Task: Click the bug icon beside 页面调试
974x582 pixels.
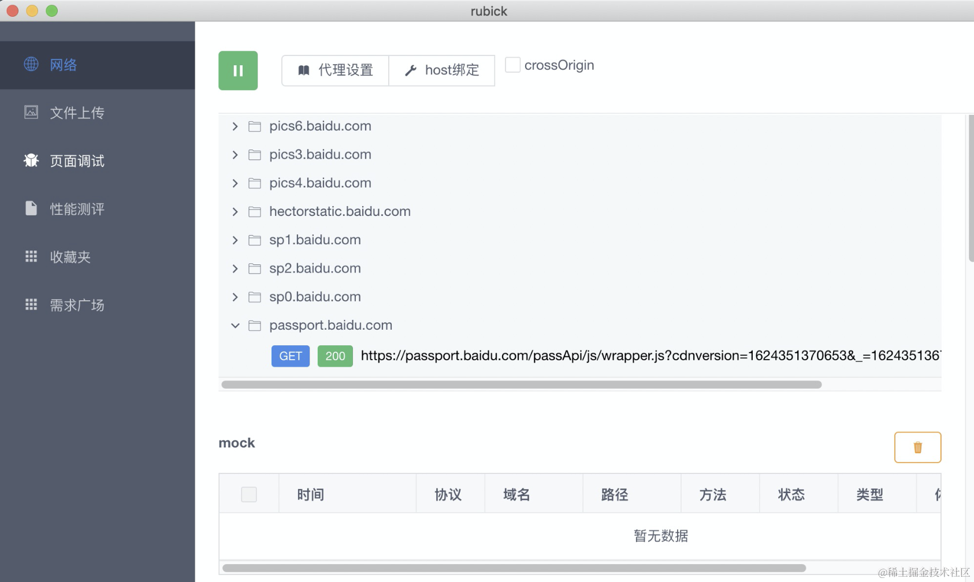Action: tap(31, 160)
